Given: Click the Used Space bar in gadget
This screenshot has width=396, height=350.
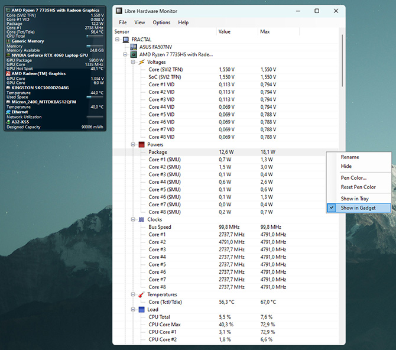Looking at the screenshot, I should pyautogui.click(x=95, y=97).
